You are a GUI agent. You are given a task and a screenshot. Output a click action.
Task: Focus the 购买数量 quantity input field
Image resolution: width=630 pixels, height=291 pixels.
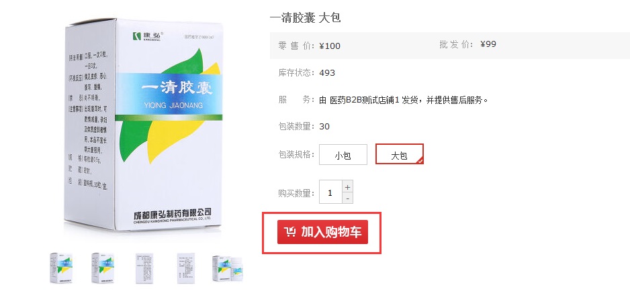click(330, 192)
